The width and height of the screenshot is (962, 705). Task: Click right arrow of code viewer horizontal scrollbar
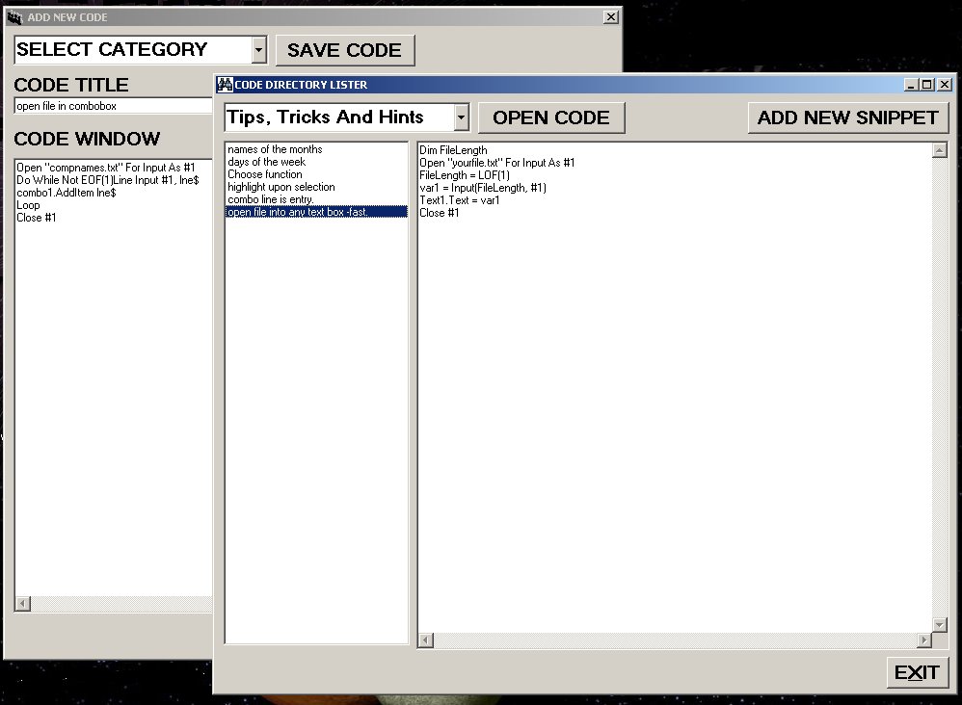click(x=924, y=640)
